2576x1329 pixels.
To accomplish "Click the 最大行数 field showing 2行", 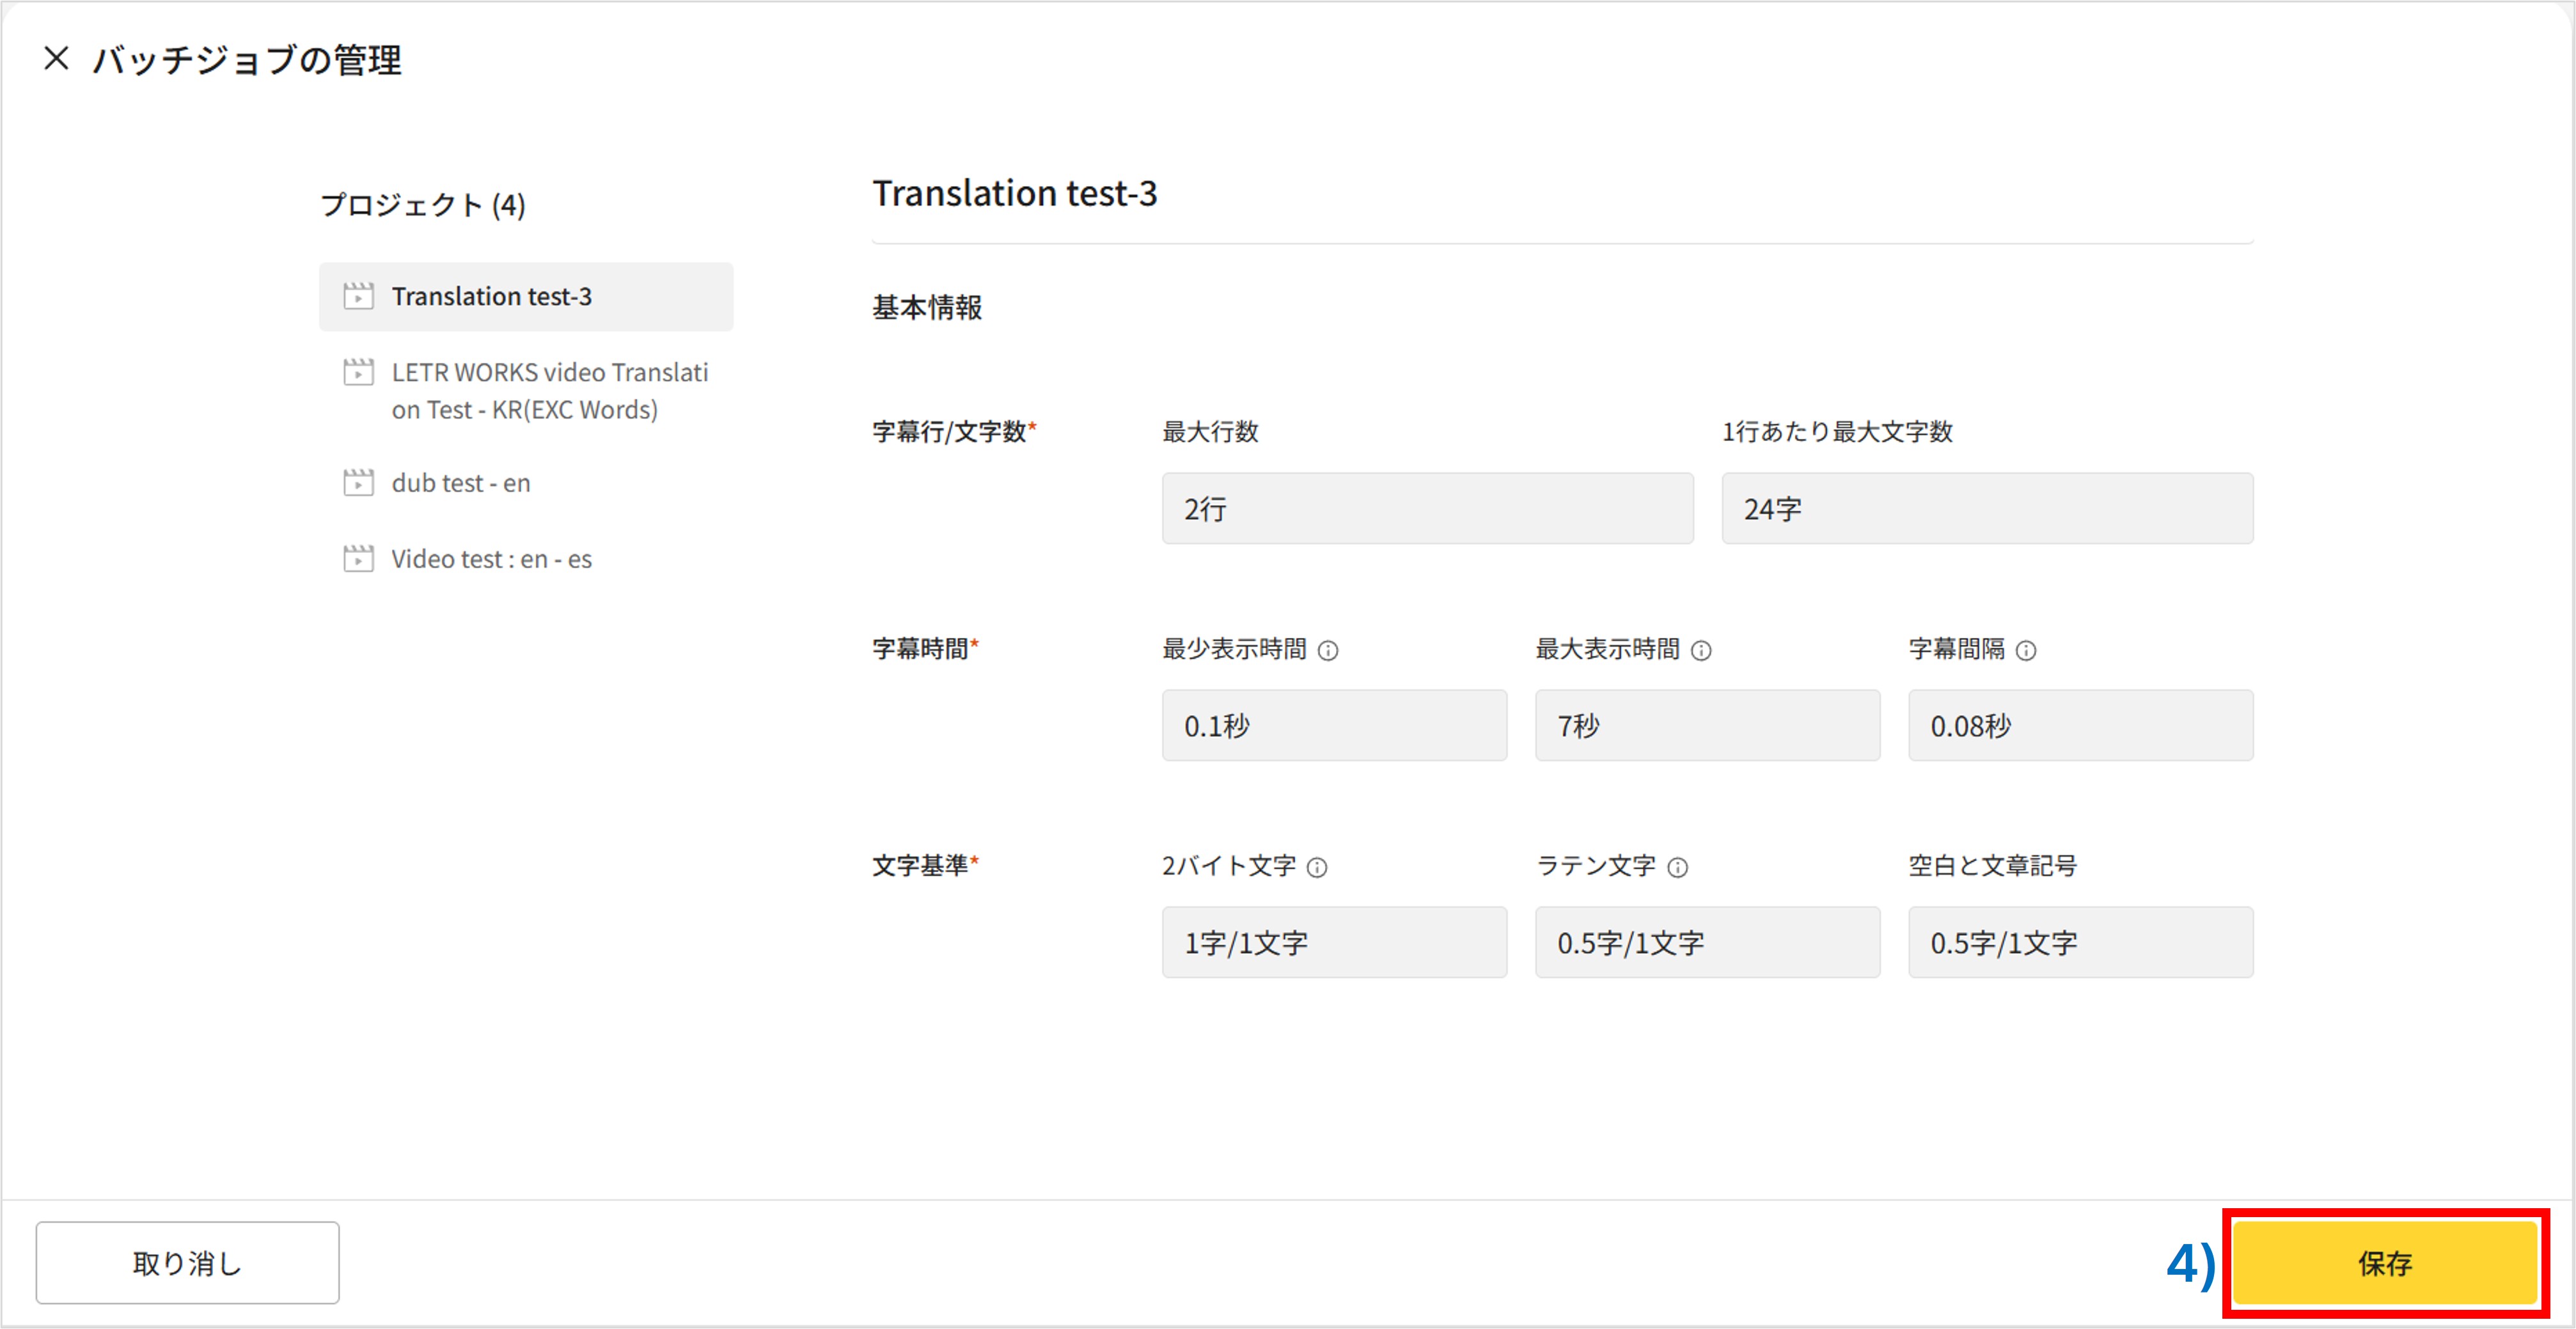I will [1427, 509].
